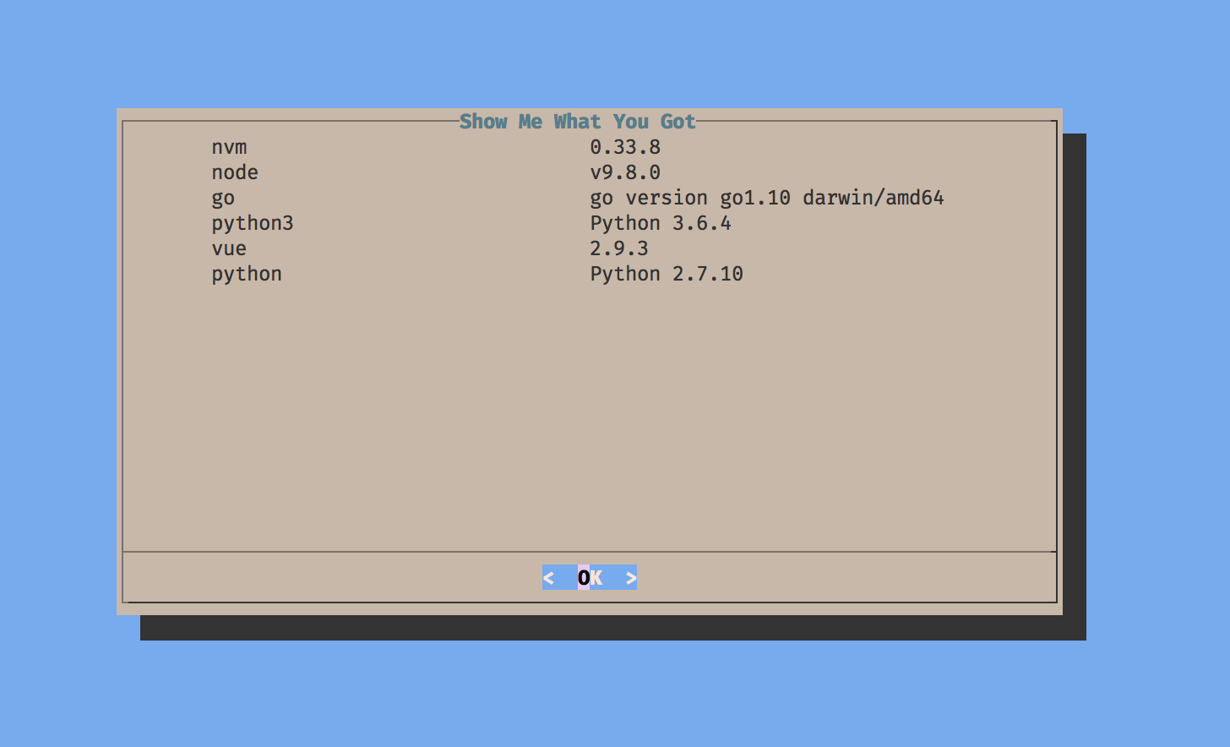Click the OK button
The height and width of the screenshot is (747, 1230).
(x=590, y=577)
